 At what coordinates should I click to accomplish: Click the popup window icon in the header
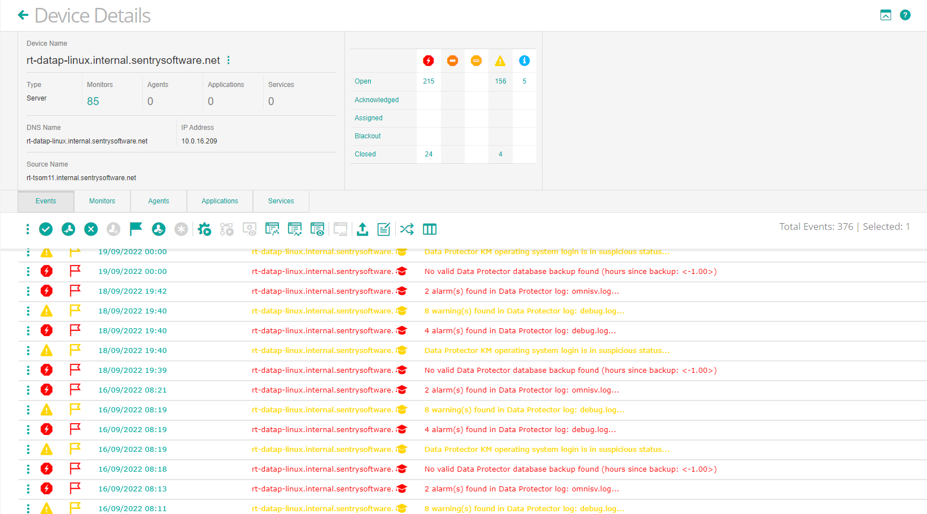(x=885, y=15)
